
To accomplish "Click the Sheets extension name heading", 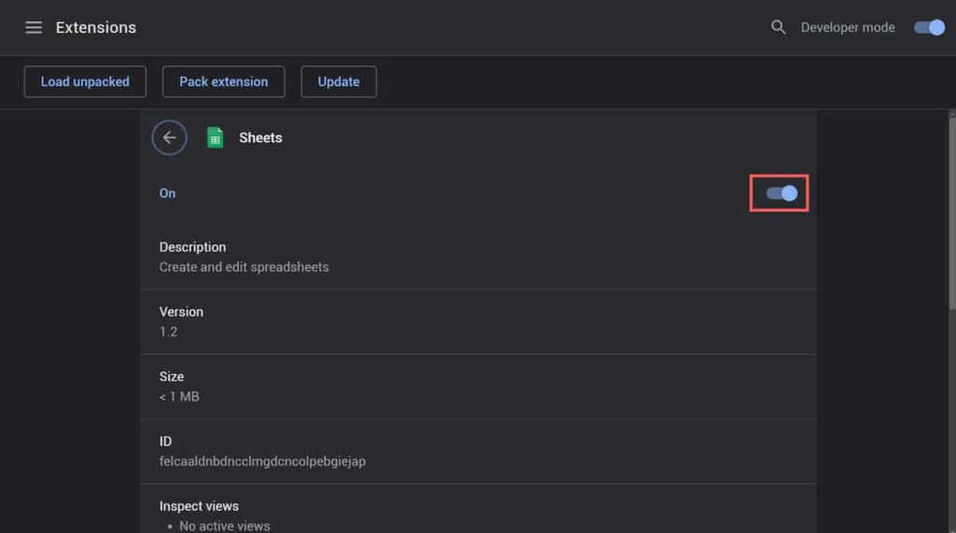I will click(x=260, y=138).
